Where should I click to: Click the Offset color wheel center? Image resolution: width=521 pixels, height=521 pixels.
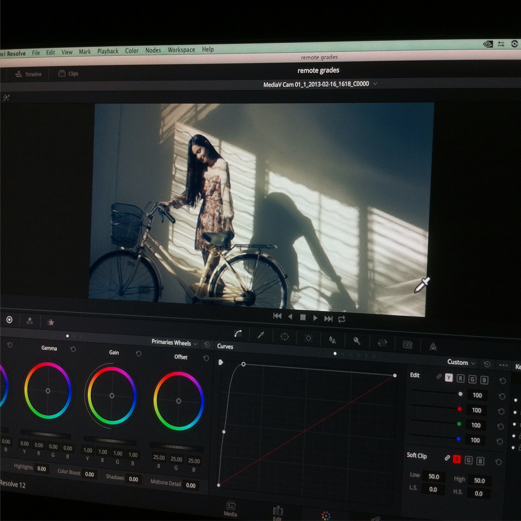(179, 401)
